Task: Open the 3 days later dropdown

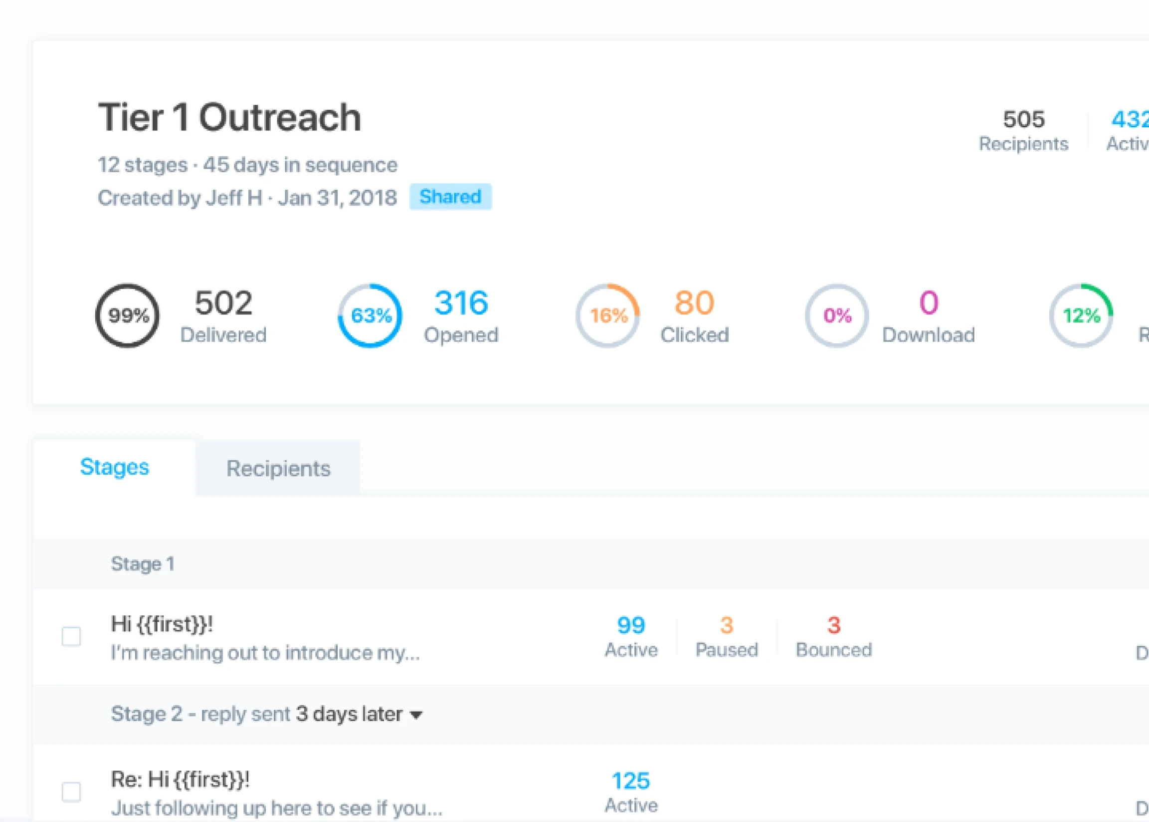Action: point(359,714)
